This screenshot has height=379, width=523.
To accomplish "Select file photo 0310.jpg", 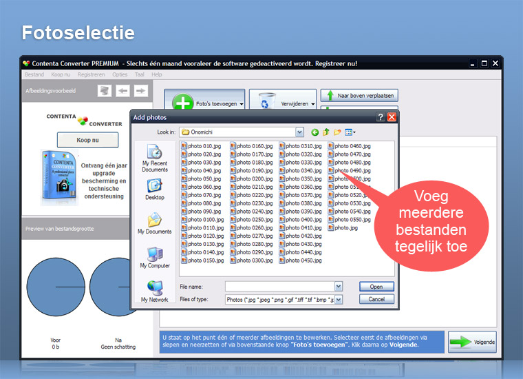I will click(301, 146).
